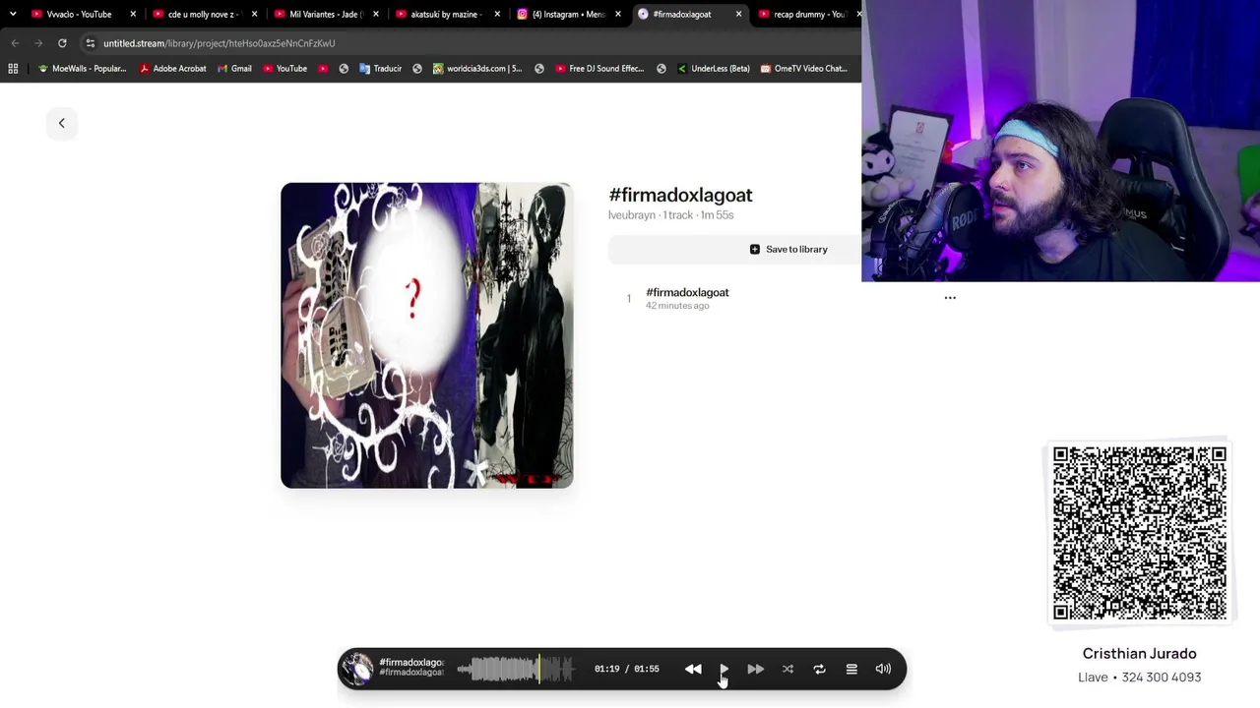Close the cde u molly nove z tab

pyautogui.click(x=254, y=14)
